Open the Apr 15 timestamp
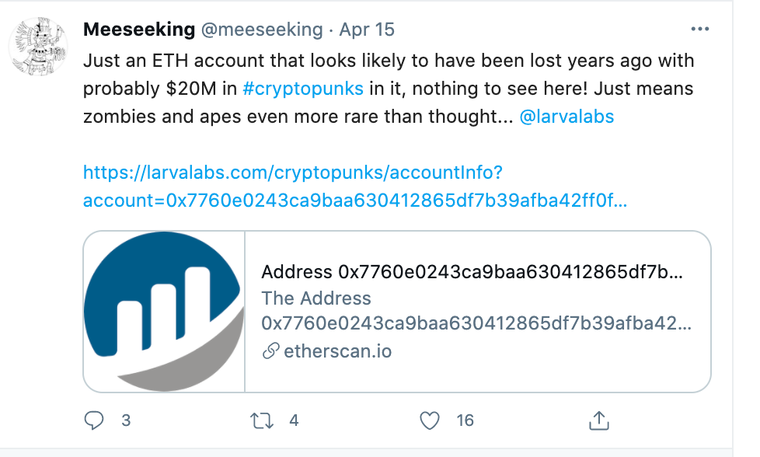 click(x=367, y=30)
